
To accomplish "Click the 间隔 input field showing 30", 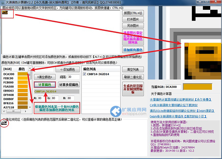I will click(x=74, y=77).
